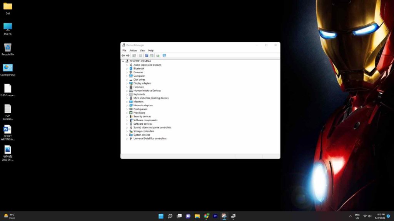Open the View menu

[142, 51]
